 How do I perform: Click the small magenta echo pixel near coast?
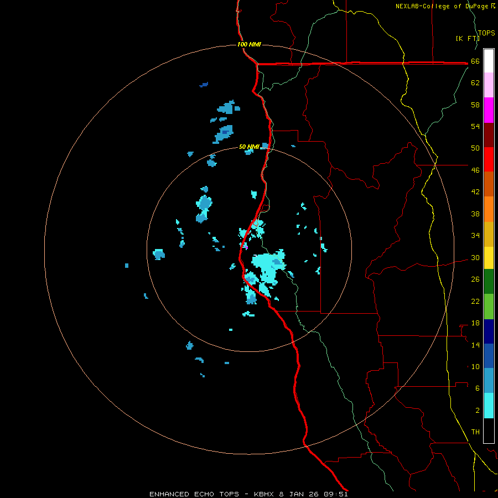(x=246, y=247)
